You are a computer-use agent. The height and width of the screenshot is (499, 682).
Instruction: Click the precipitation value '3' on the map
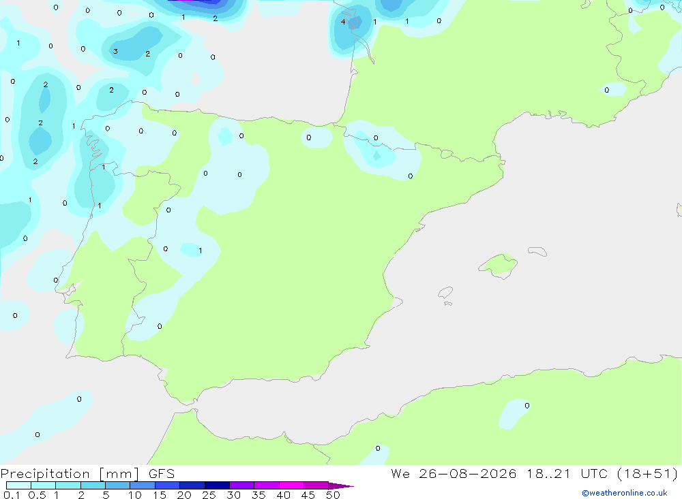click(115, 51)
